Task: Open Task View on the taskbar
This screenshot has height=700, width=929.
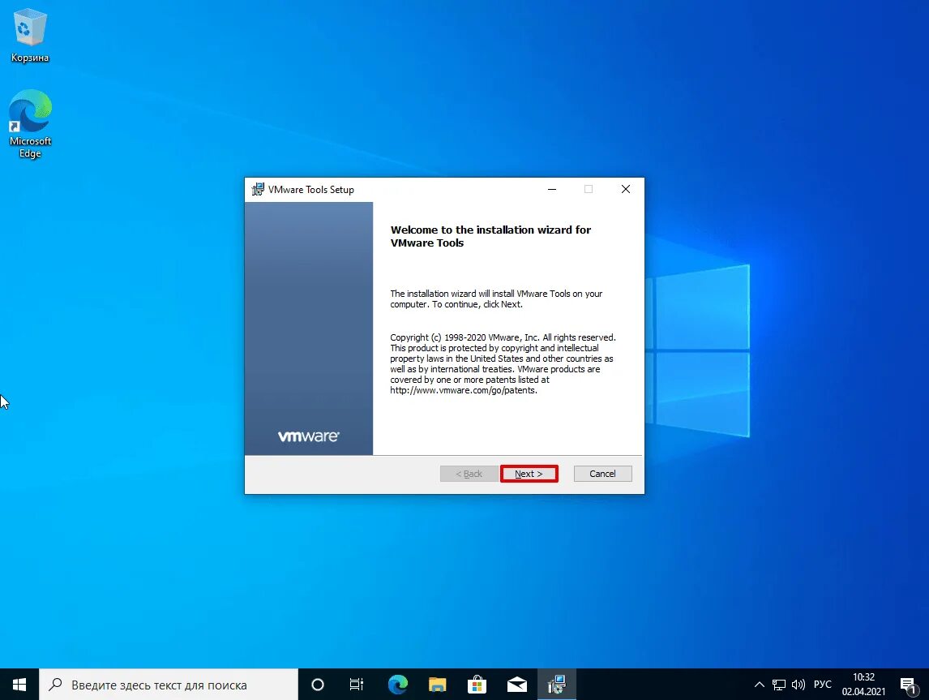Action: coord(357,685)
